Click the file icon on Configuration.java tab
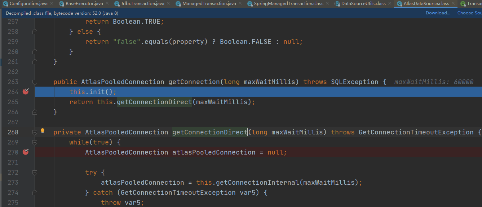The width and height of the screenshot is (482, 207). 6,4
